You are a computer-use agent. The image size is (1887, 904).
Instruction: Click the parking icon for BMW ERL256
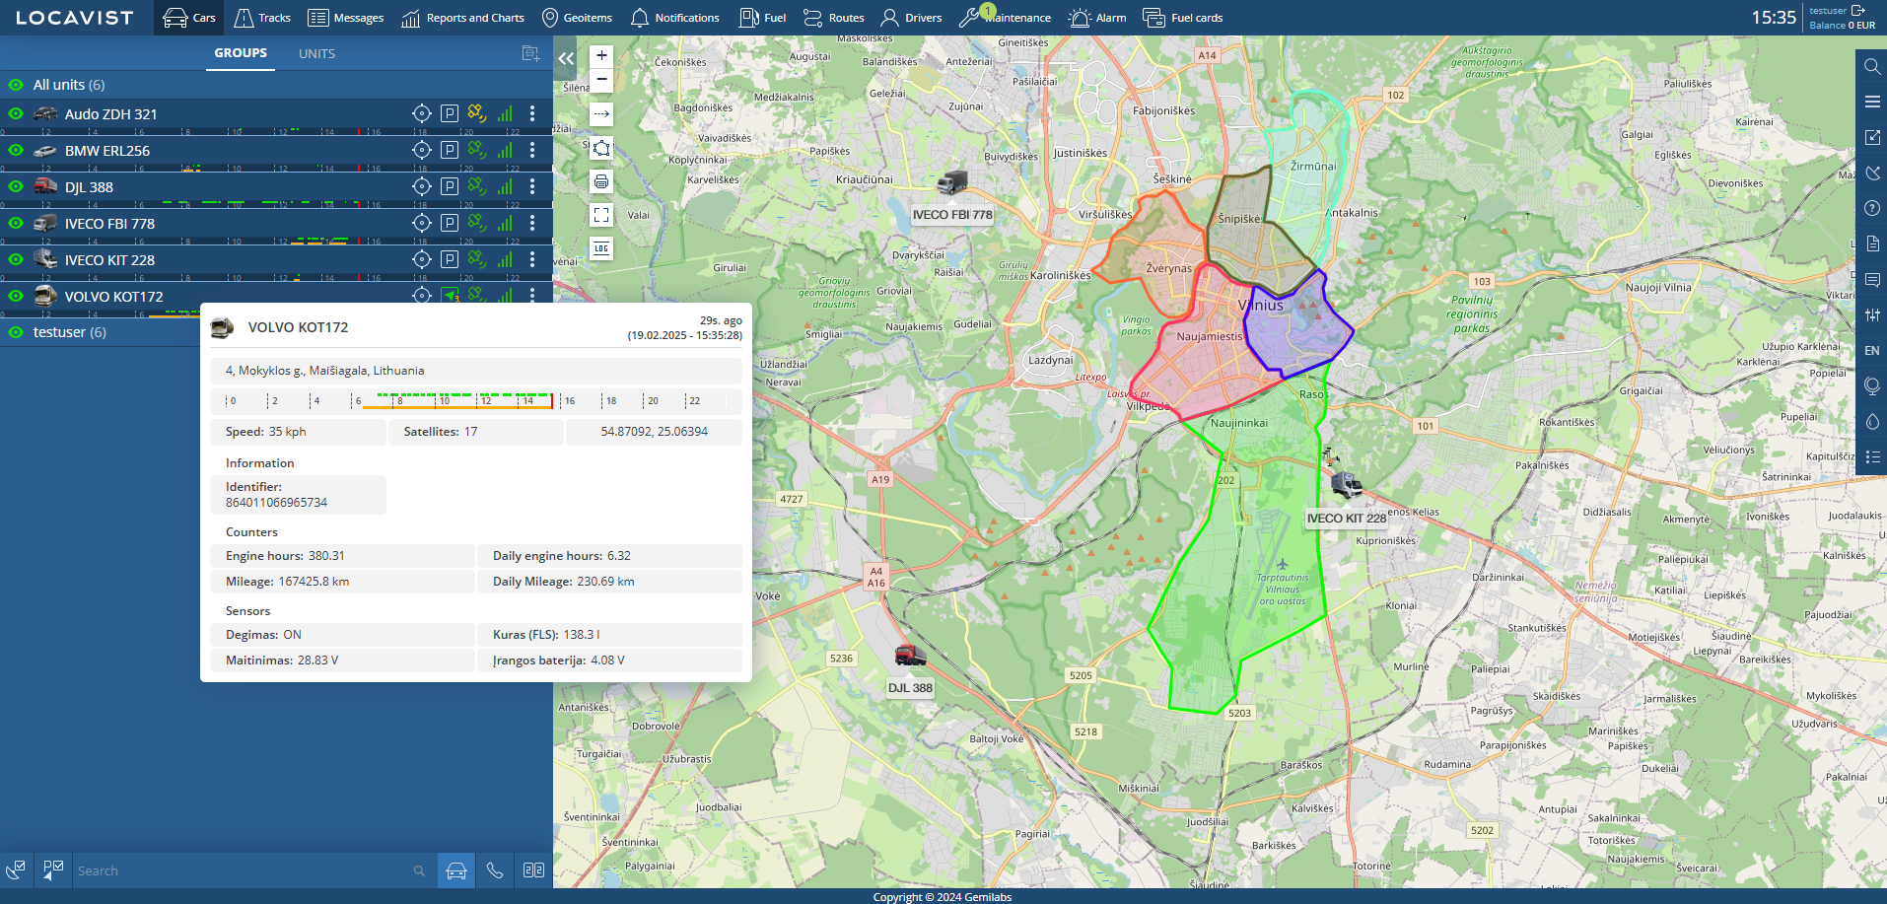pyautogui.click(x=450, y=151)
